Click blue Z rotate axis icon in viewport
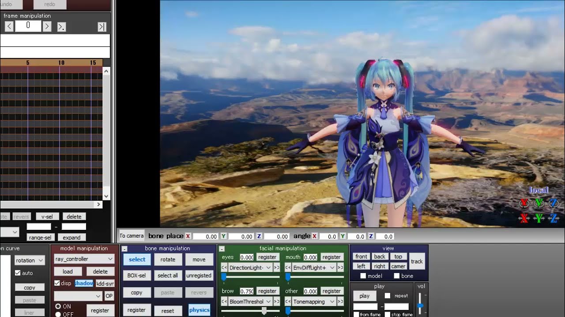This screenshot has height=317, width=565. (x=554, y=203)
